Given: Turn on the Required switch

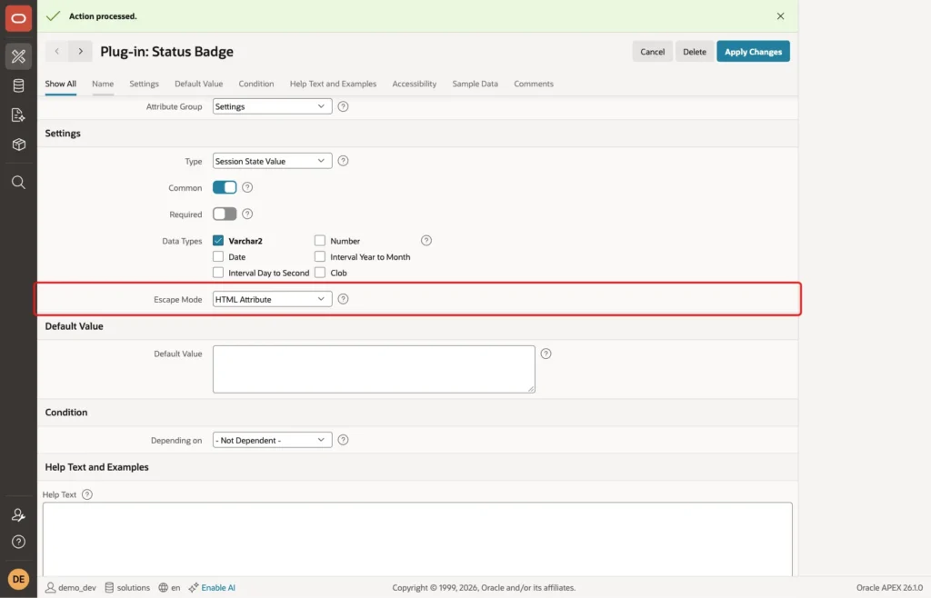Looking at the screenshot, I should click(x=225, y=214).
